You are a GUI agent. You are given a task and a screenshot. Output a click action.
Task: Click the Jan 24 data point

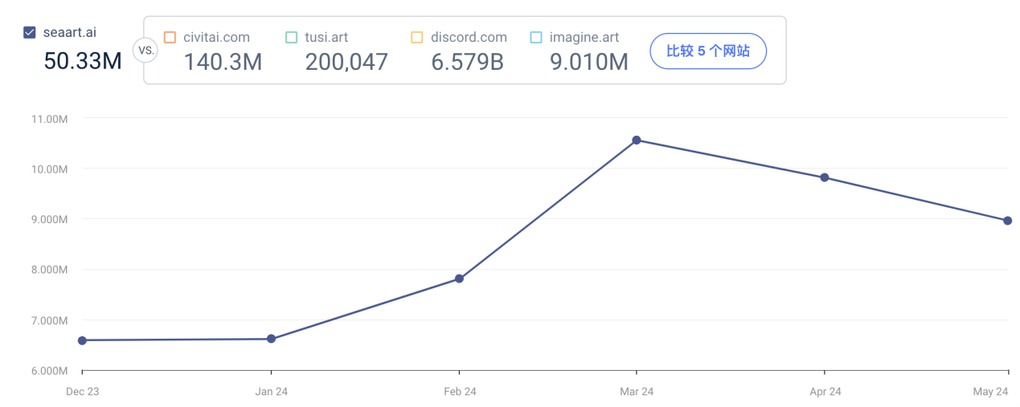[x=271, y=339]
